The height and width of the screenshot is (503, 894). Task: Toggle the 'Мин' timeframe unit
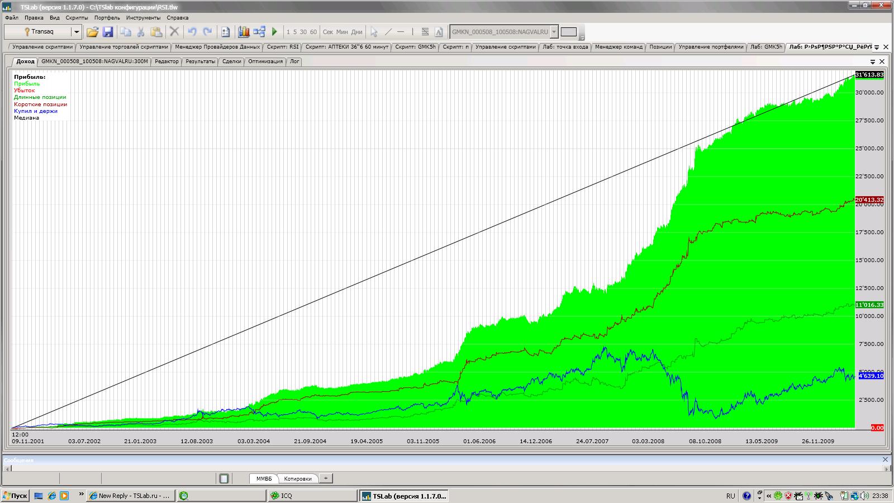click(x=342, y=32)
